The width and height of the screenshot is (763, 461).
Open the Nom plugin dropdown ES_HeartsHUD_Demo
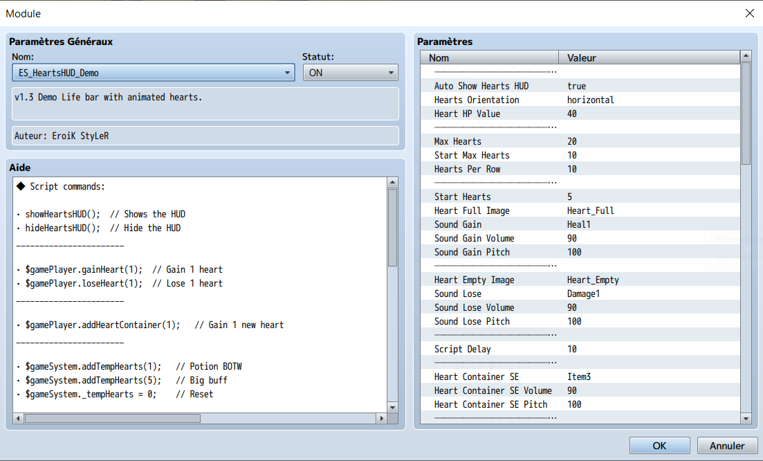pos(154,73)
